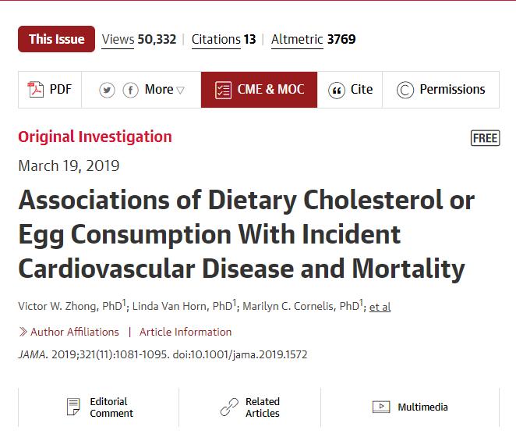Select the Multimedia tab

[422, 407]
